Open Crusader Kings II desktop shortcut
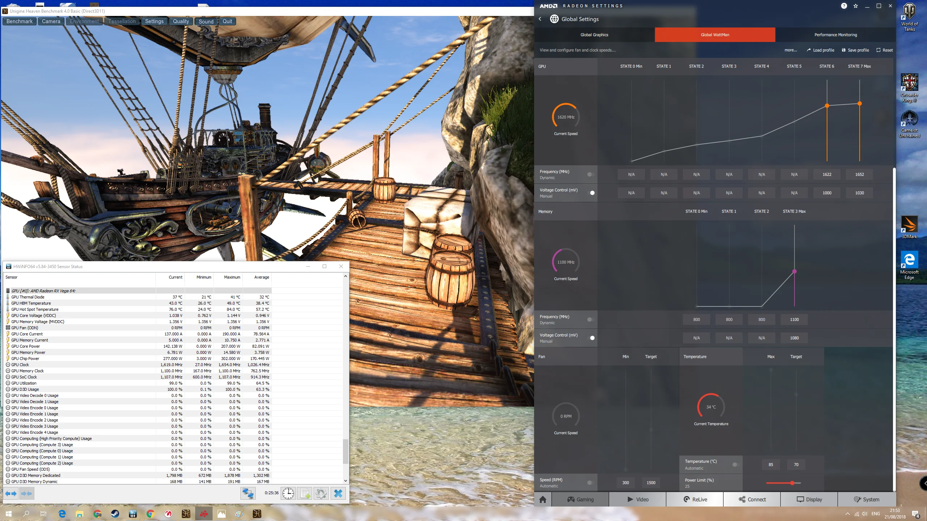This screenshot has height=521, width=927. click(x=909, y=88)
